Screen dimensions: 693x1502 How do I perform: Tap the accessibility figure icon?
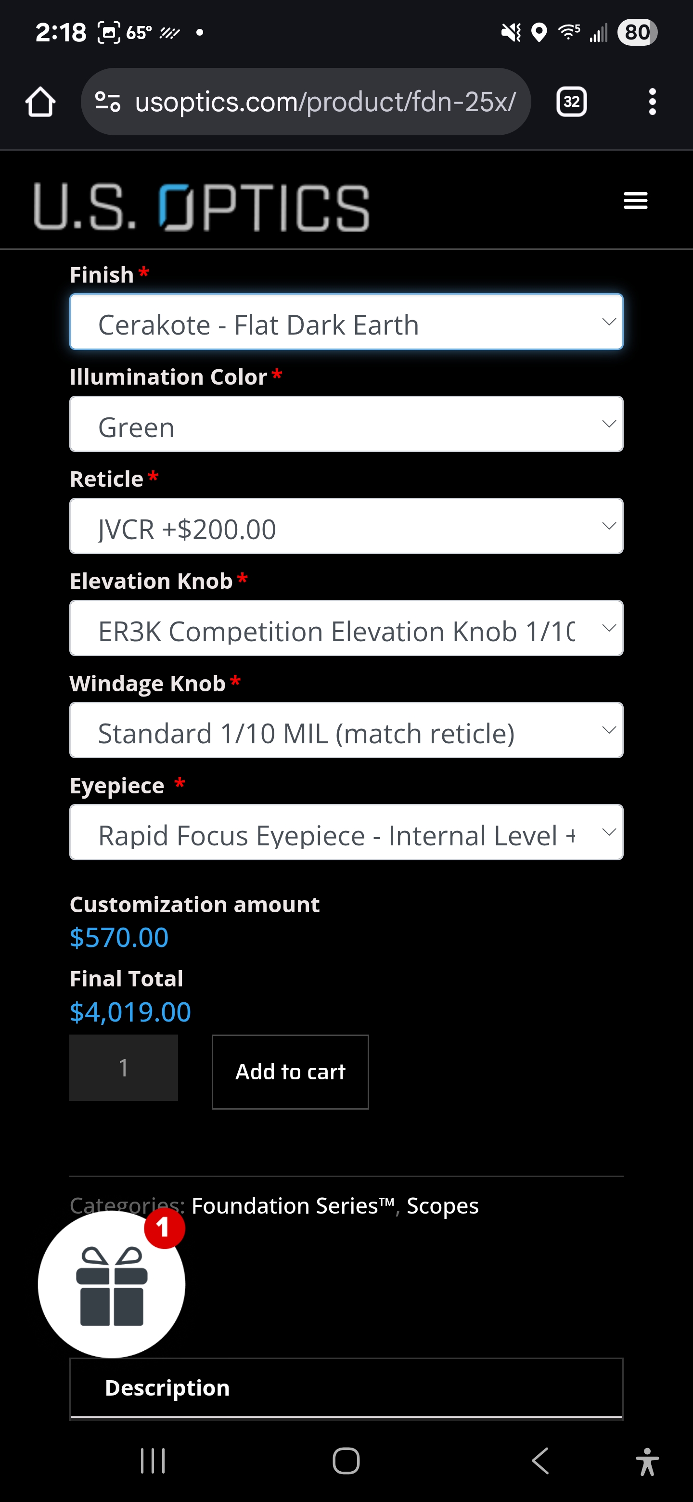pyautogui.click(x=647, y=1462)
